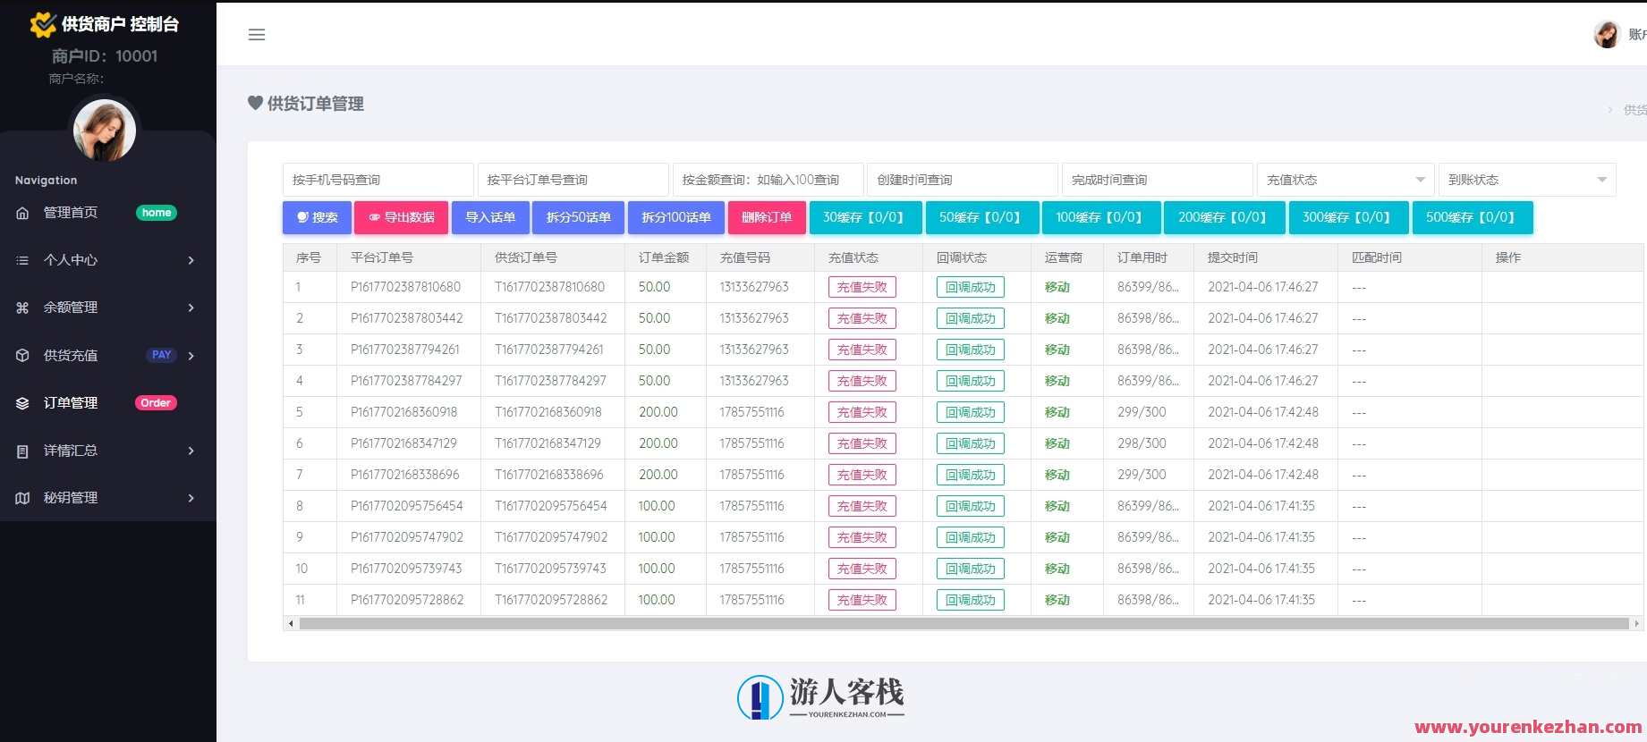Focus the 按平台订单号查询 input field

tap(573, 180)
